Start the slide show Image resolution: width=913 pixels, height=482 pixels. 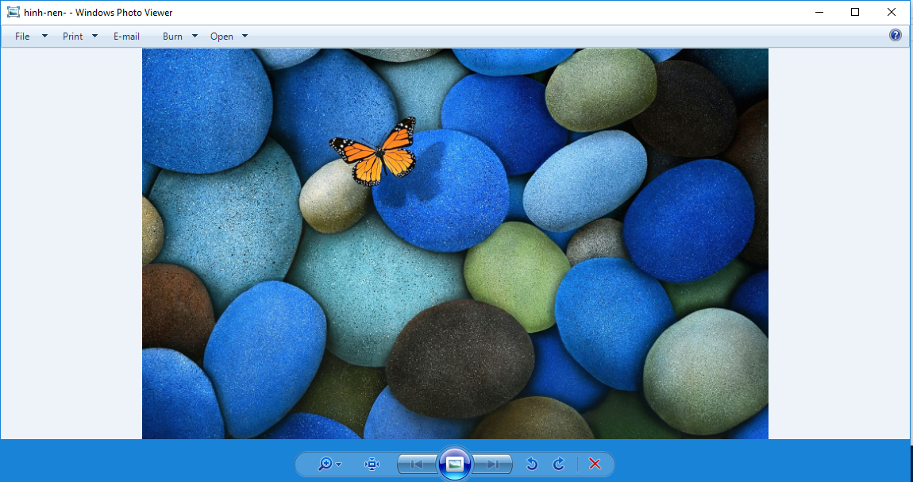(455, 464)
